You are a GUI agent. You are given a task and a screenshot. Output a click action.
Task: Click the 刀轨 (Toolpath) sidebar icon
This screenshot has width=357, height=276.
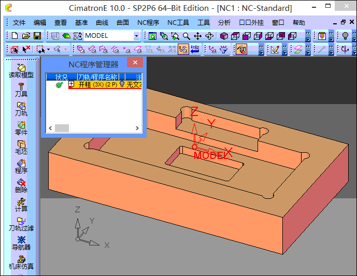pyautogui.click(x=21, y=109)
